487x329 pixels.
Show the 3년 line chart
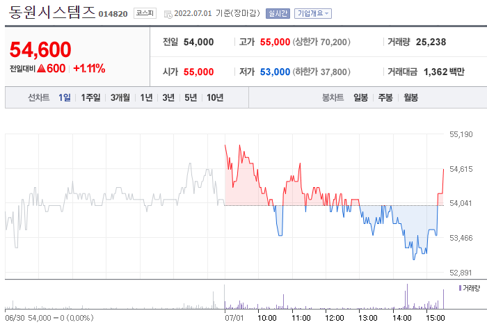click(x=168, y=97)
